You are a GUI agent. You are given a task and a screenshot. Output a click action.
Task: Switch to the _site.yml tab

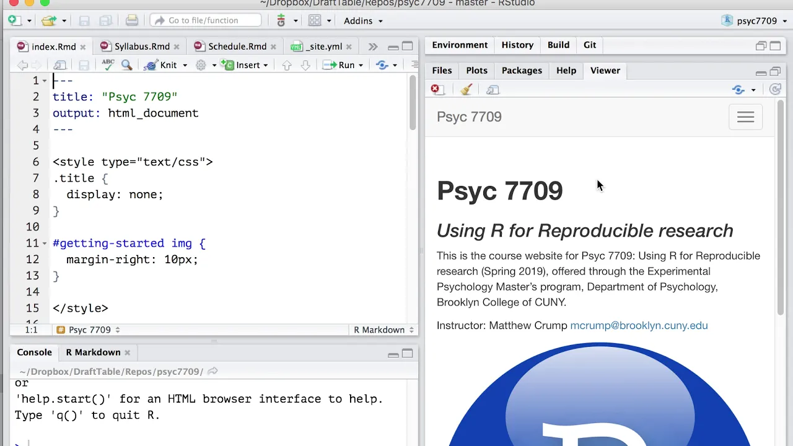(x=325, y=46)
